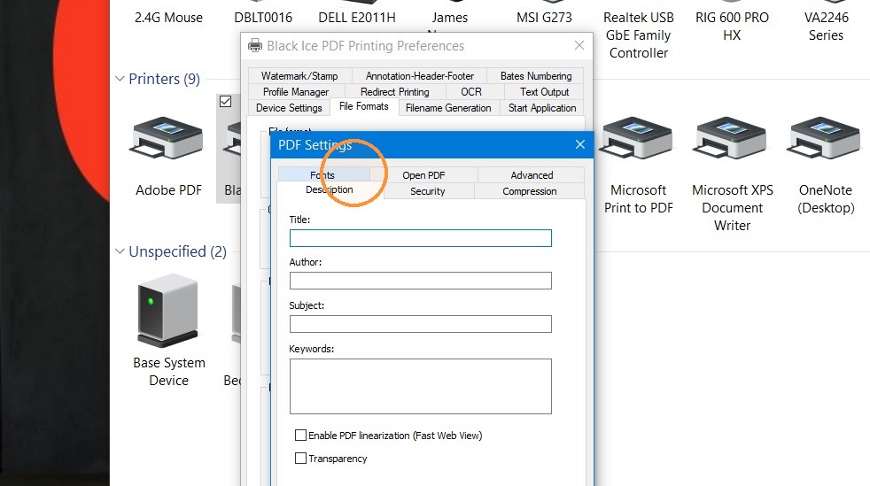Screen dimensions: 870x486
Task: Select the Adobe PDF printer icon
Action: pos(166,138)
